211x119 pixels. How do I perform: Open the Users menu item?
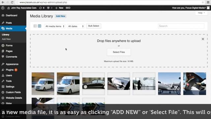point(9,75)
